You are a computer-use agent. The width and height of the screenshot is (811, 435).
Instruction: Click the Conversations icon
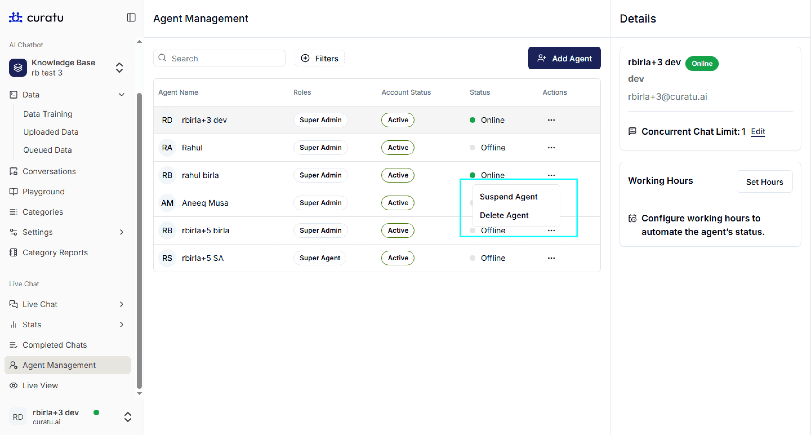pyautogui.click(x=14, y=171)
